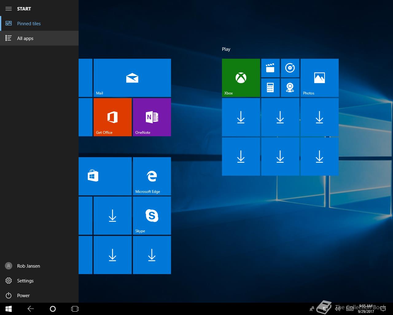Open the Photos tile
The height and width of the screenshot is (315, 393).
click(x=320, y=78)
